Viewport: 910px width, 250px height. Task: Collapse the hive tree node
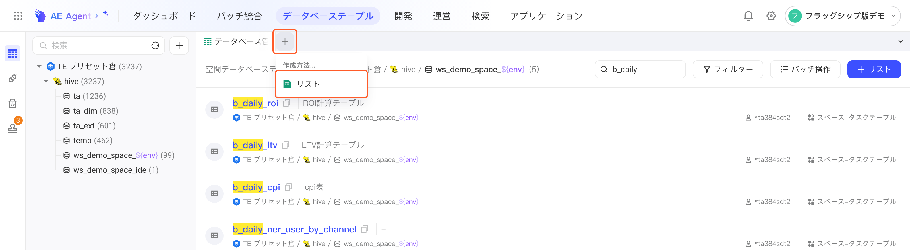(x=46, y=81)
